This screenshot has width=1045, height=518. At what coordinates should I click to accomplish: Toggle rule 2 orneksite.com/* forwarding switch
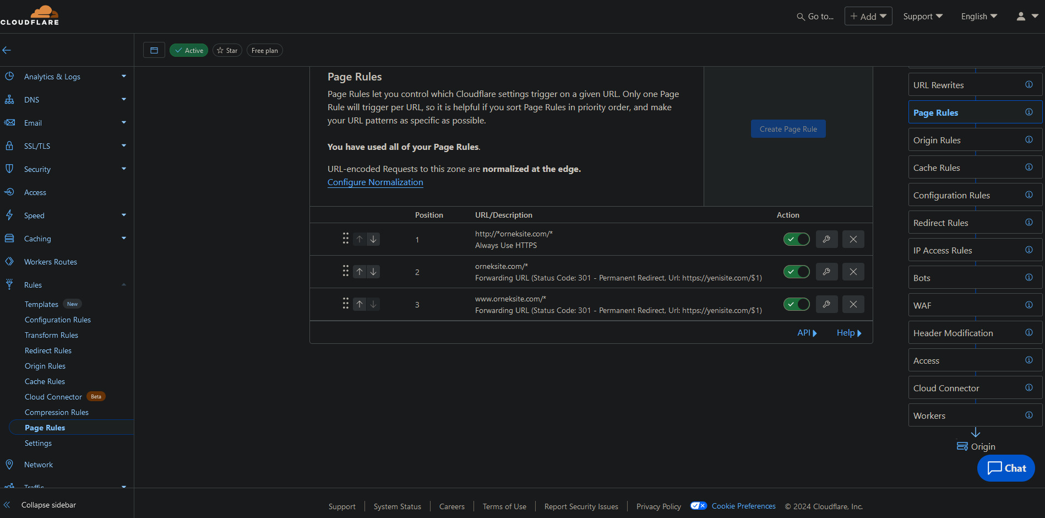[796, 272]
